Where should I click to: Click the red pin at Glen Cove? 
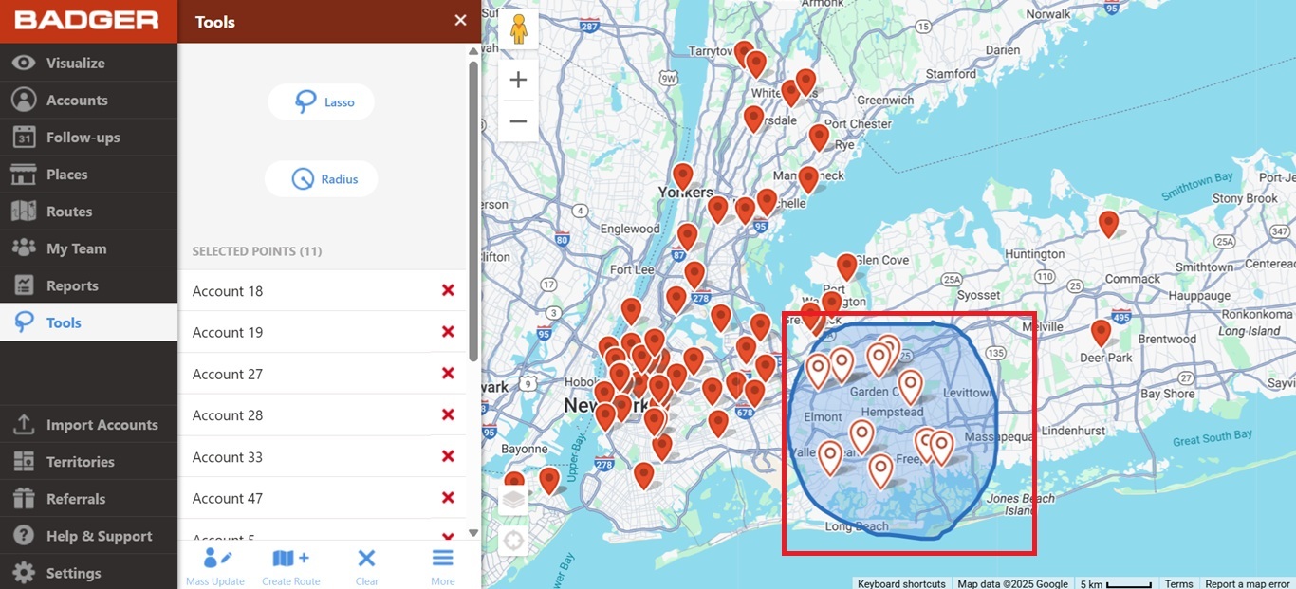pos(847,267)
